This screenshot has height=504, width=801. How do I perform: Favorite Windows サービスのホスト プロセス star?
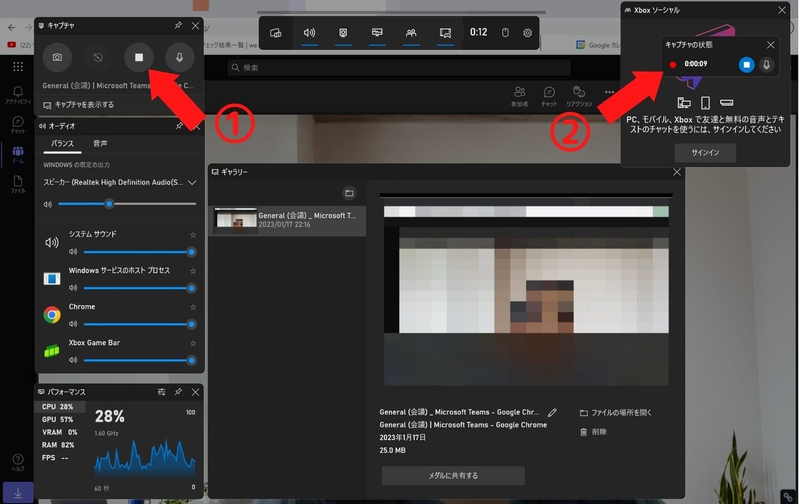(x=193, y=271)
